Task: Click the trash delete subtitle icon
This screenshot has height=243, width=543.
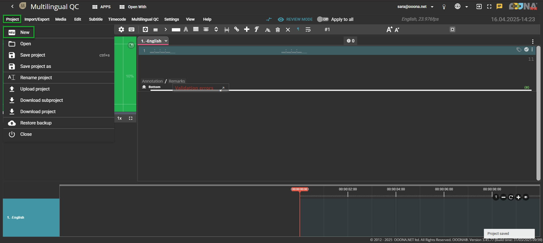Action: [278, 30]
